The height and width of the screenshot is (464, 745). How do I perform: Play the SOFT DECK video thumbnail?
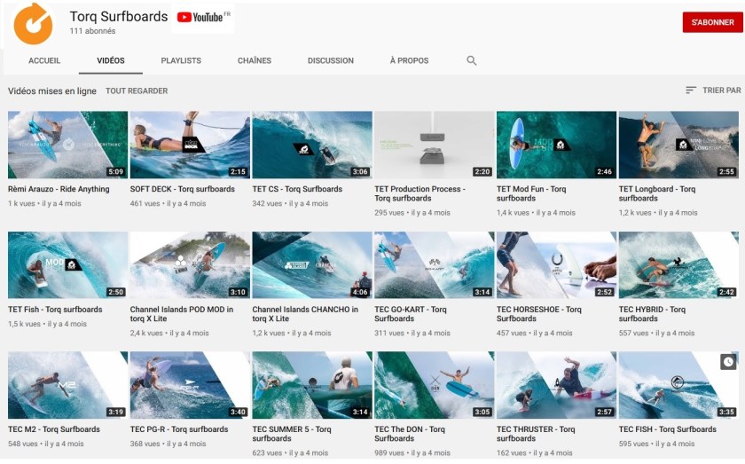190,145
